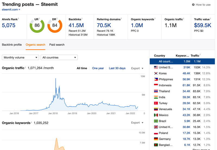Click the How to use help icon
The width and height of the screenshot is (217, 150).
click(x=193, y=5)
